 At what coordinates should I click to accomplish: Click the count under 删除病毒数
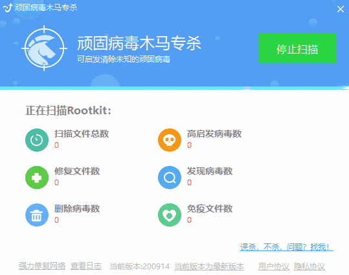pos(56,220)
